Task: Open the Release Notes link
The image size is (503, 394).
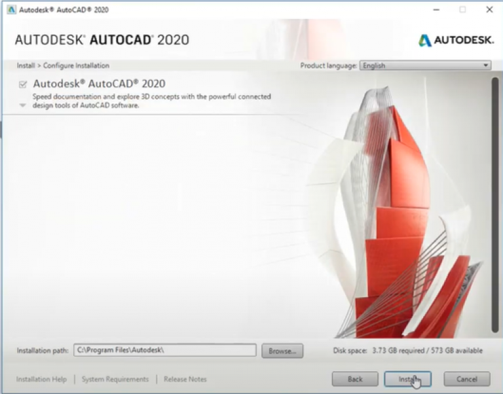Action: tap(185, 379)
